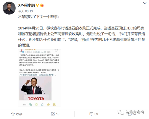This screenshot has height=119, width=149.
Task: Click the XP-何小鹏 username link
Action: coord(27,5)
